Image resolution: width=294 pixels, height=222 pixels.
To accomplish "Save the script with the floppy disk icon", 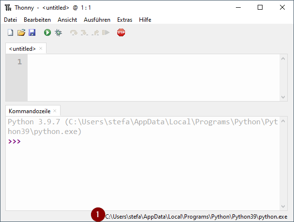I will (x=32, y=32).
